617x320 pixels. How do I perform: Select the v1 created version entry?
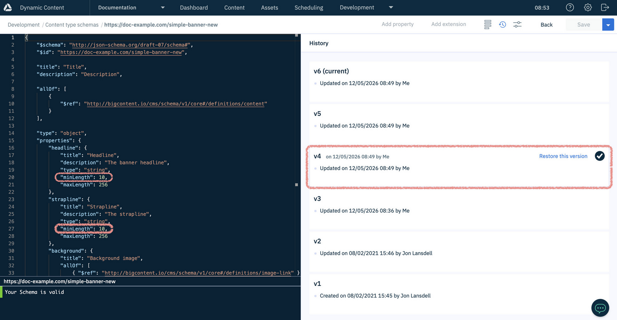tap(459, 294)
